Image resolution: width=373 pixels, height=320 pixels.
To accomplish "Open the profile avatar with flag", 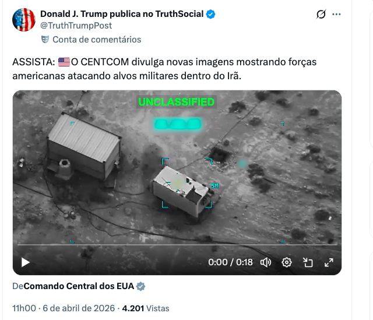I will (24, 20).
